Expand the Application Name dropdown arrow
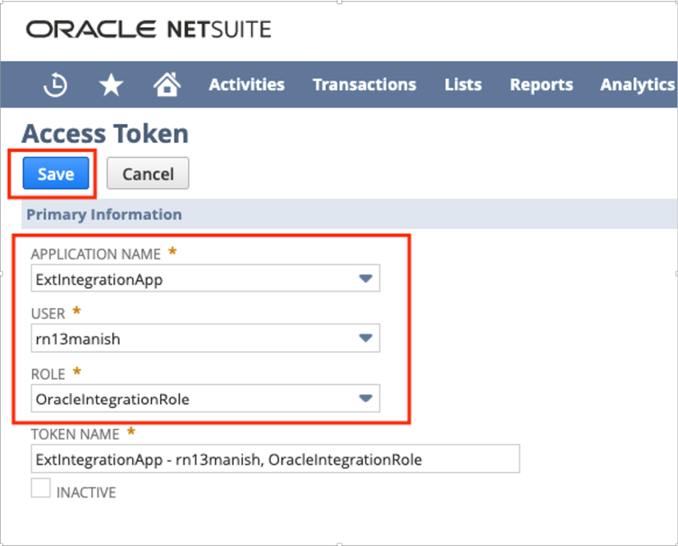 pos(365,279)
